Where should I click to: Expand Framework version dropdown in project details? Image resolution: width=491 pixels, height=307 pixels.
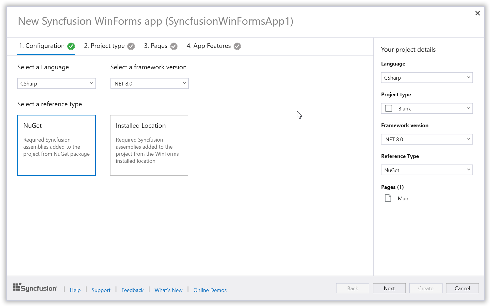pyautogui.click(x=427, y=139)
